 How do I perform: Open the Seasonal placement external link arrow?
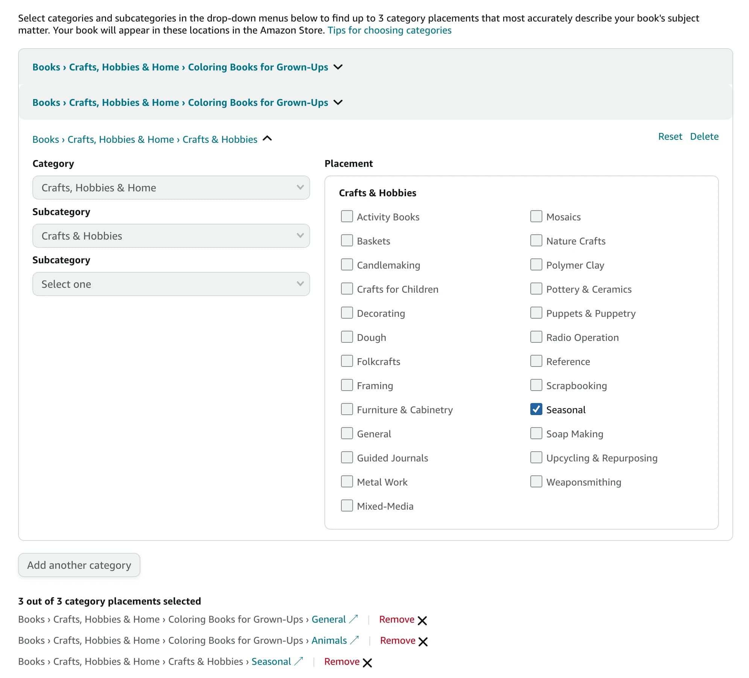coord(299,661)
